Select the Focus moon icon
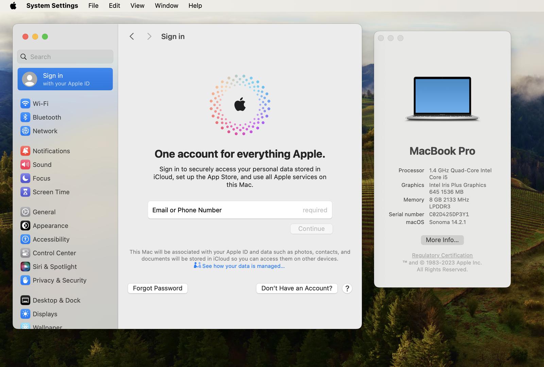This screenshot has height=367, width=544. [25, 178]
